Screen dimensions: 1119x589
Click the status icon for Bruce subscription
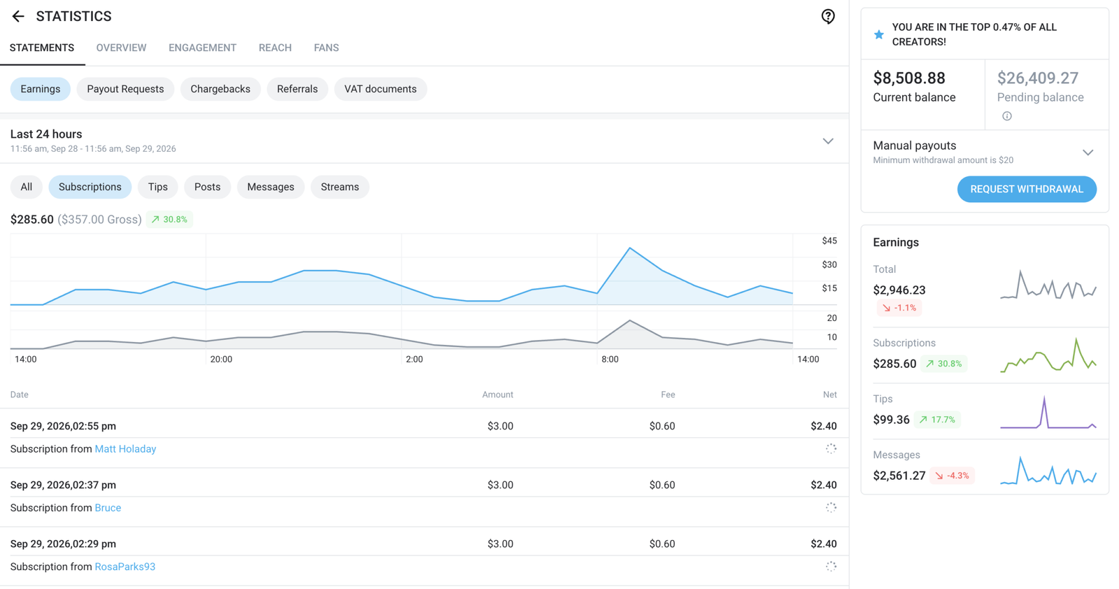[x=831, y=507]
